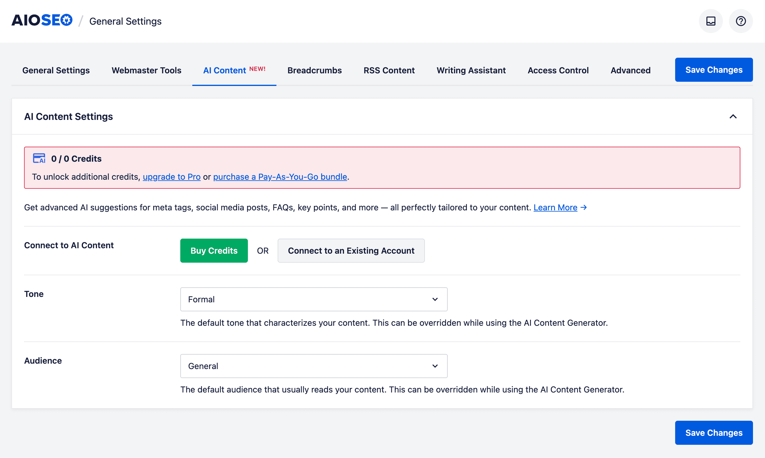Click the 0 / 0 Credits text
The image size is (765, 458).
[76, 159]
